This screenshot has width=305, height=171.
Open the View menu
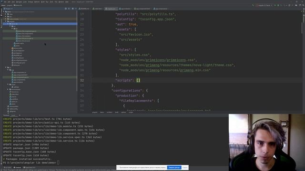click(x=13, y=2)
